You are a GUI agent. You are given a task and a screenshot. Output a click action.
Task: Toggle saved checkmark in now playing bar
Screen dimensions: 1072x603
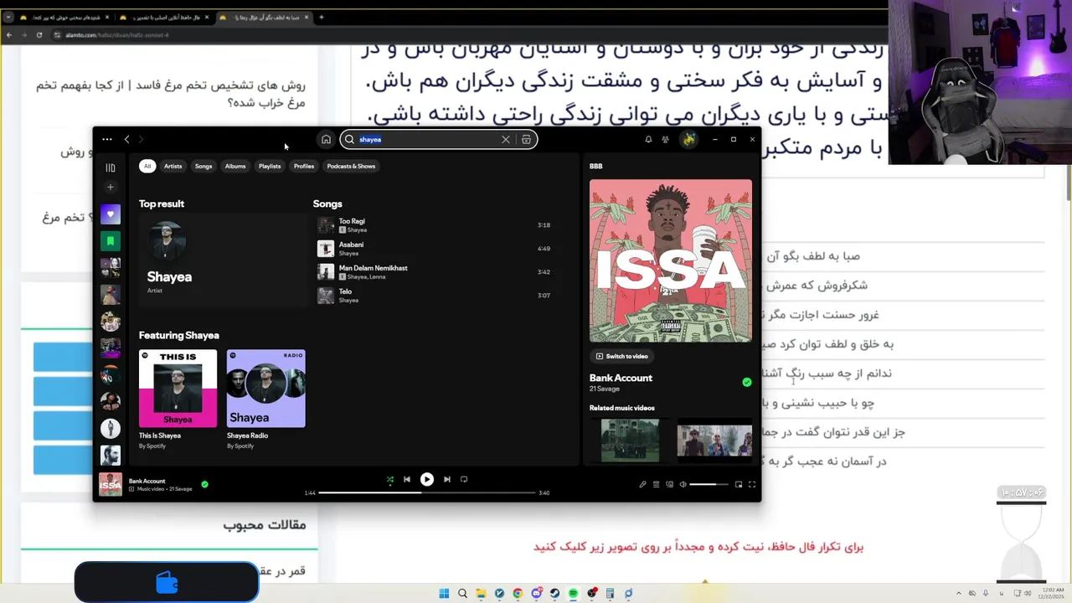[x=204, y=484]
